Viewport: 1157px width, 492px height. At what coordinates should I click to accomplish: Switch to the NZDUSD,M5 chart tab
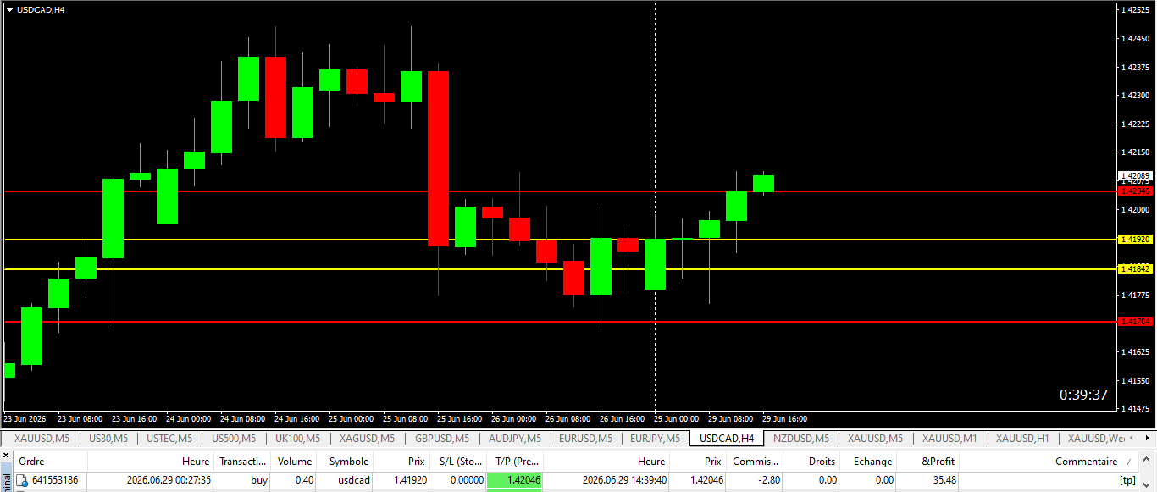click(x=800, y=438)
